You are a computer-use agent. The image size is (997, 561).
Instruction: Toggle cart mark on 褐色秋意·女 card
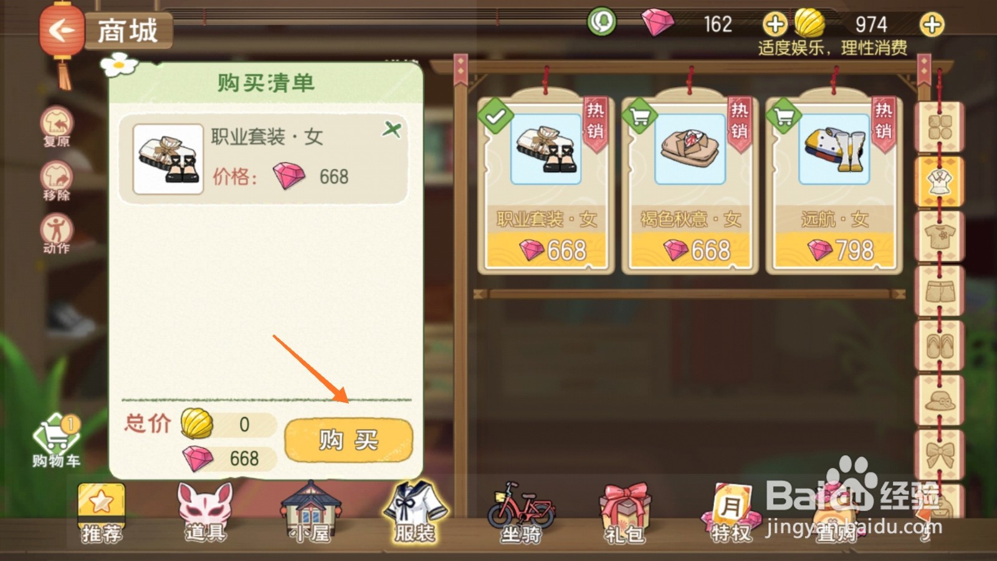(x=639, y=116)
